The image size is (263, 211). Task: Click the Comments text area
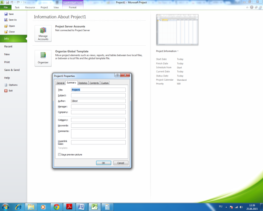(x=98, y=134)
